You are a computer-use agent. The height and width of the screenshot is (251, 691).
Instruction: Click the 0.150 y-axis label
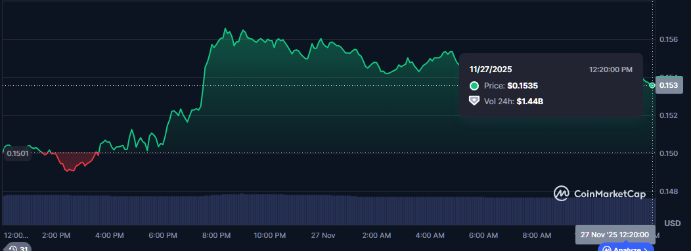(x=668, y=153)
